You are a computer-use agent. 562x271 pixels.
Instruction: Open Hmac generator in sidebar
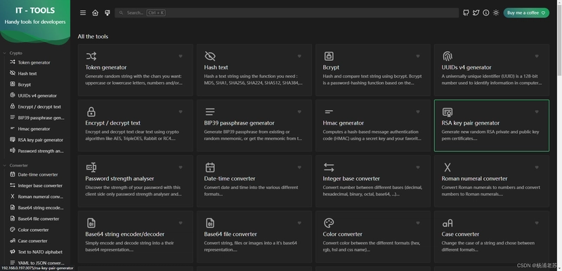tap(34, 129)
